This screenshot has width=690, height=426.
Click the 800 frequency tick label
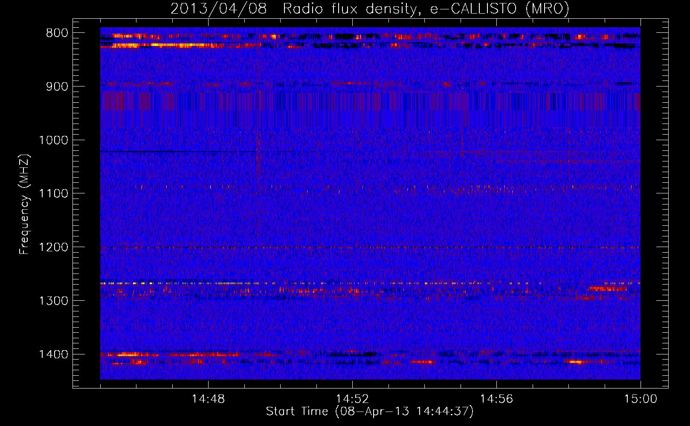[57, 33]
